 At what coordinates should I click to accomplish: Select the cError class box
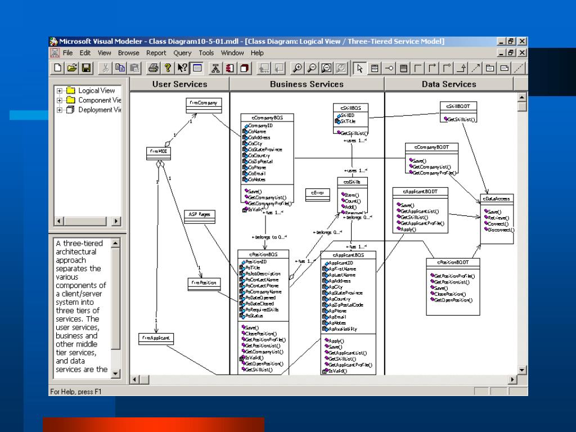click(318, 195)
